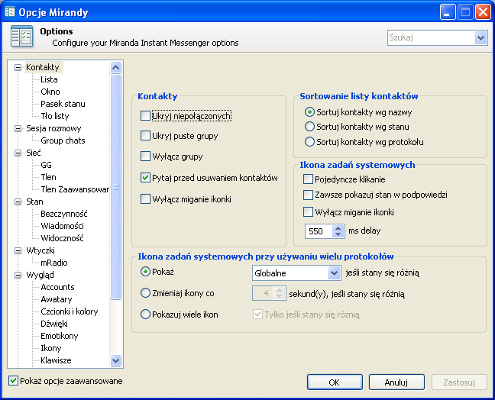
Task: Collapse the Wygląd tree node
Action: click(x=18, y=275)
